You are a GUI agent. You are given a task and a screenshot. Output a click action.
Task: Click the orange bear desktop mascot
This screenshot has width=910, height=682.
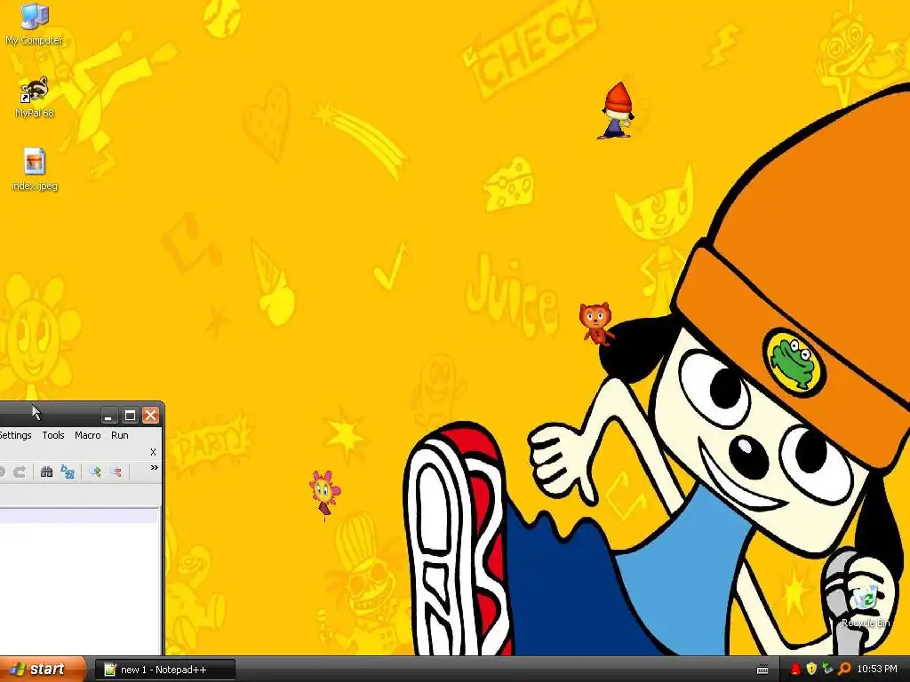[596, 323]
